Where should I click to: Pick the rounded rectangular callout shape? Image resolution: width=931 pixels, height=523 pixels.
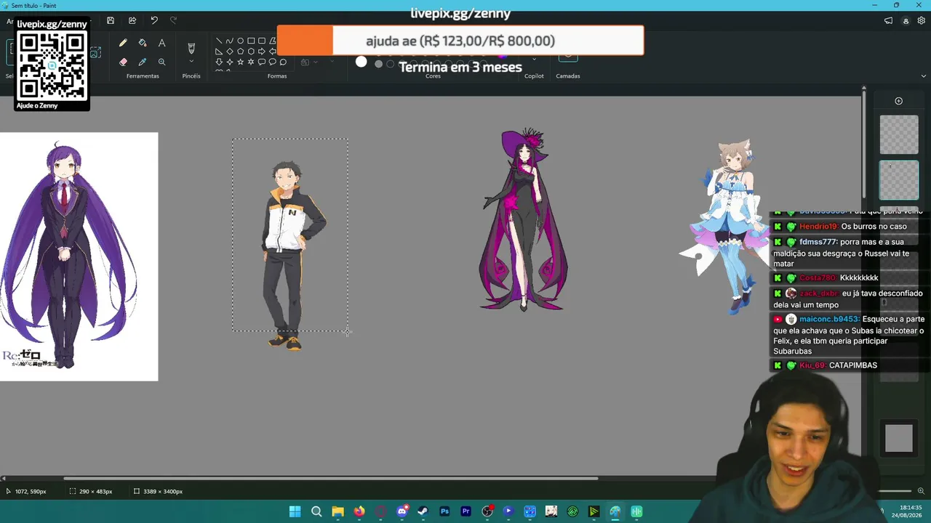(x=262, y=62)
